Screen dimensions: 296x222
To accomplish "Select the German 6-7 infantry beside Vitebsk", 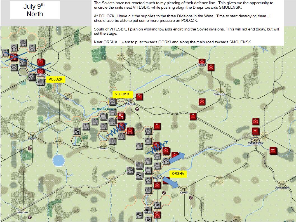I will 112,102.
